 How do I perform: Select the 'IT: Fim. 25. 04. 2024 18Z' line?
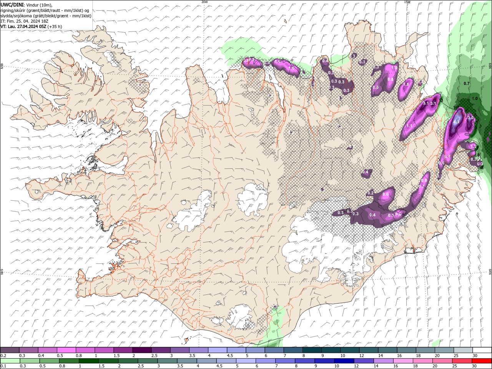(x=24, y=21)
